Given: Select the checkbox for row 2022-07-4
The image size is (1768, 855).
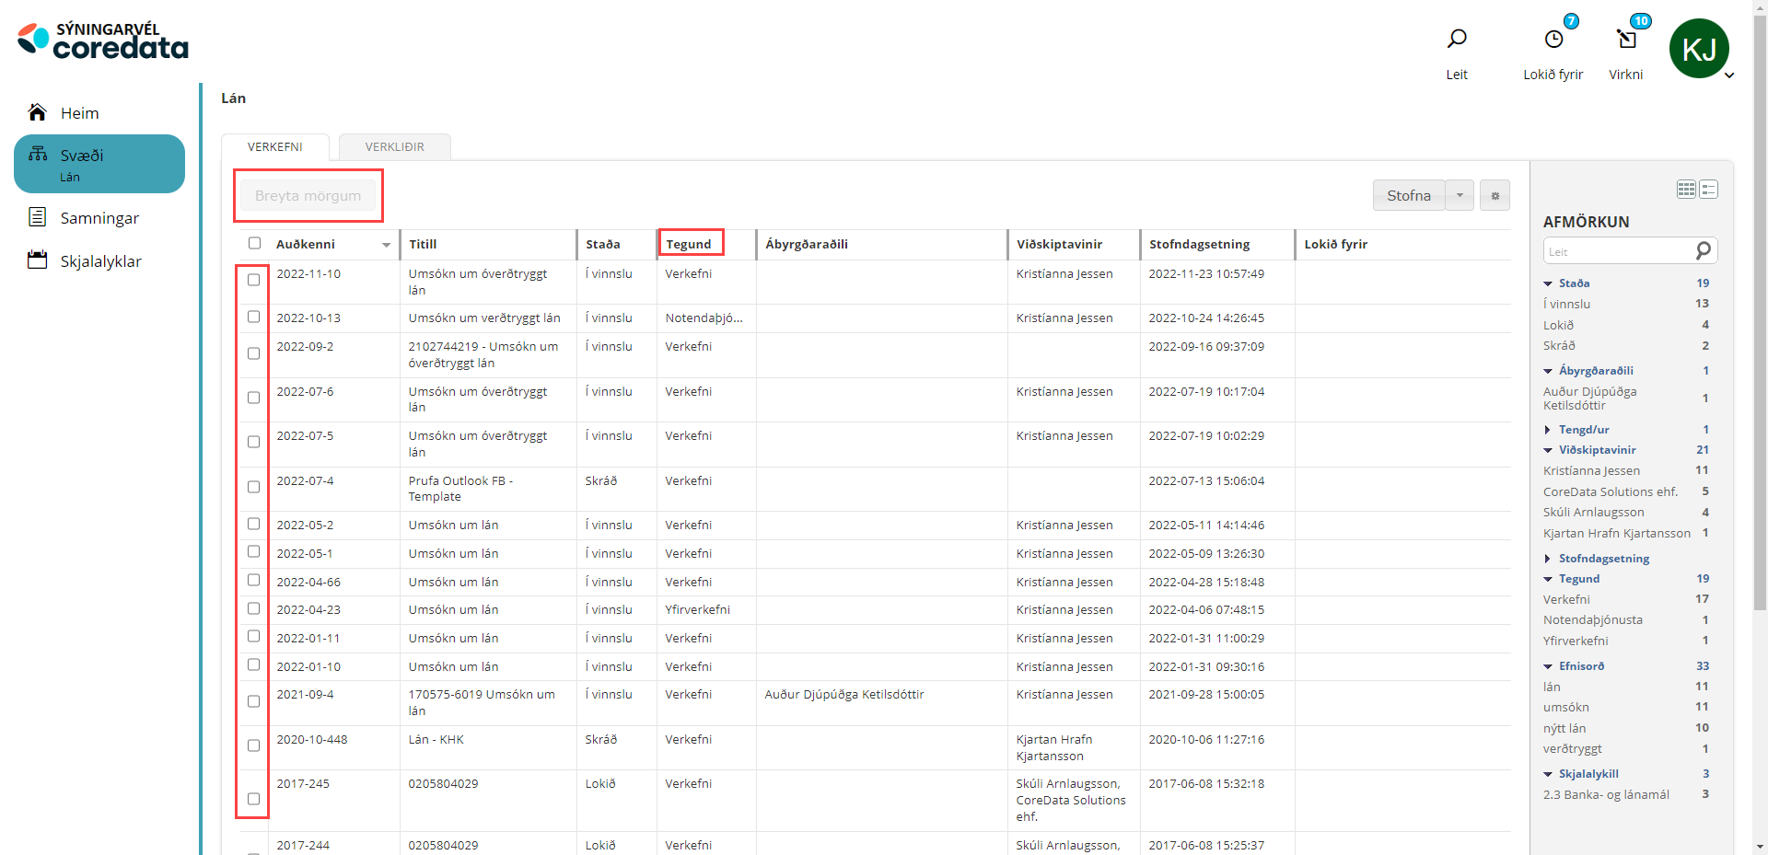Looking at the screenshot, I should tap(254, 487).
